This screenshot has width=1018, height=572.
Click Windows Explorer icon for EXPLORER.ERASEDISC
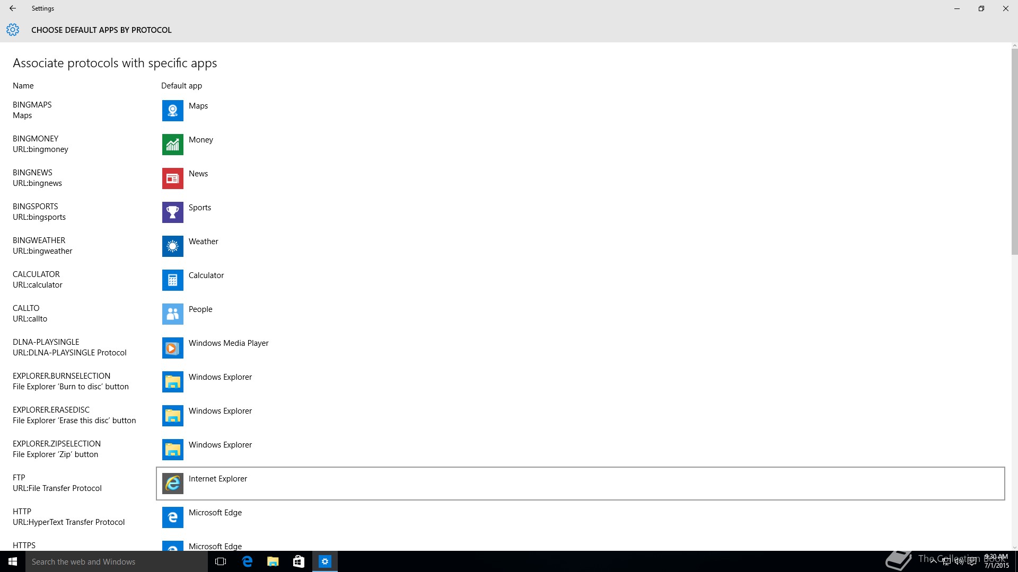172,416
